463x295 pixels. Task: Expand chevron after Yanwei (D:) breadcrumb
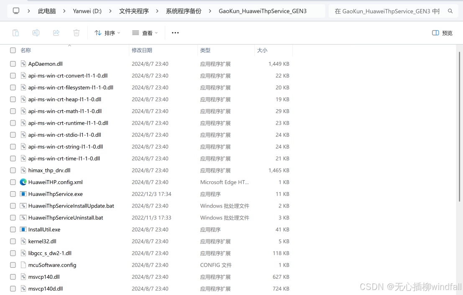[x=110, y=11]
